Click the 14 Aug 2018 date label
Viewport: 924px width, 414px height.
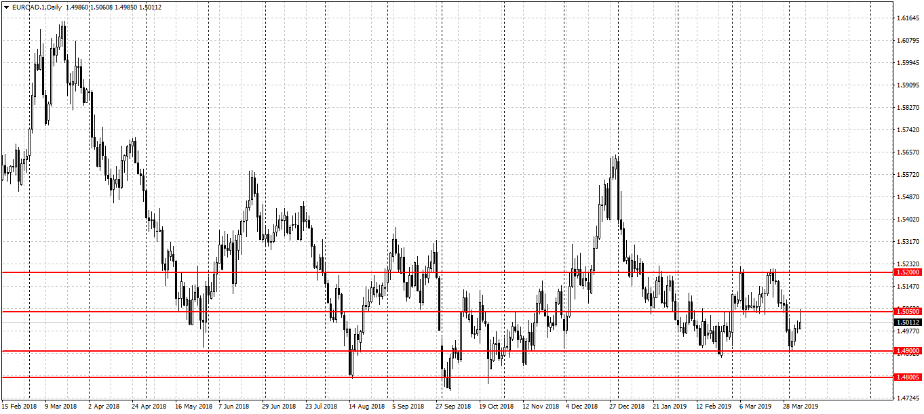(366, 407)
